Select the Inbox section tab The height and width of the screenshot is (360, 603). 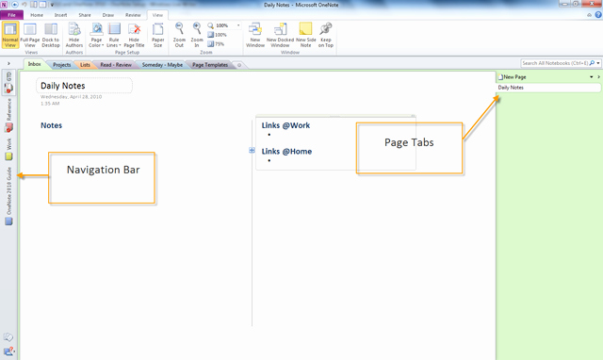pos(34,64)
